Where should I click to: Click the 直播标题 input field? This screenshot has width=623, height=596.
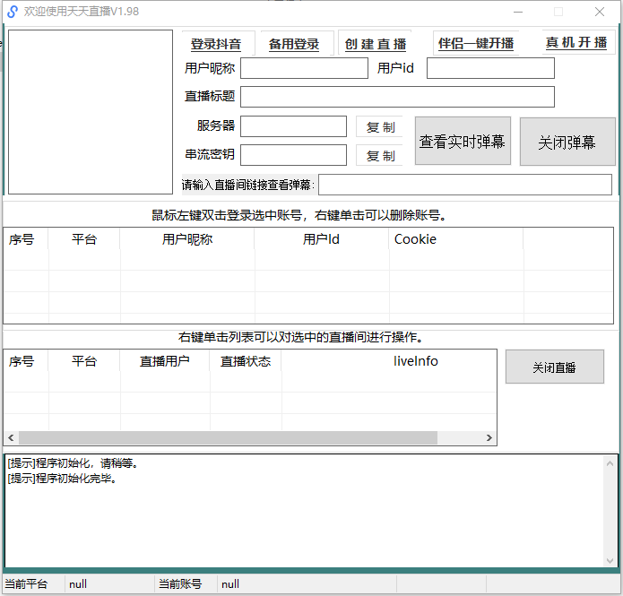tap(397, 97)
